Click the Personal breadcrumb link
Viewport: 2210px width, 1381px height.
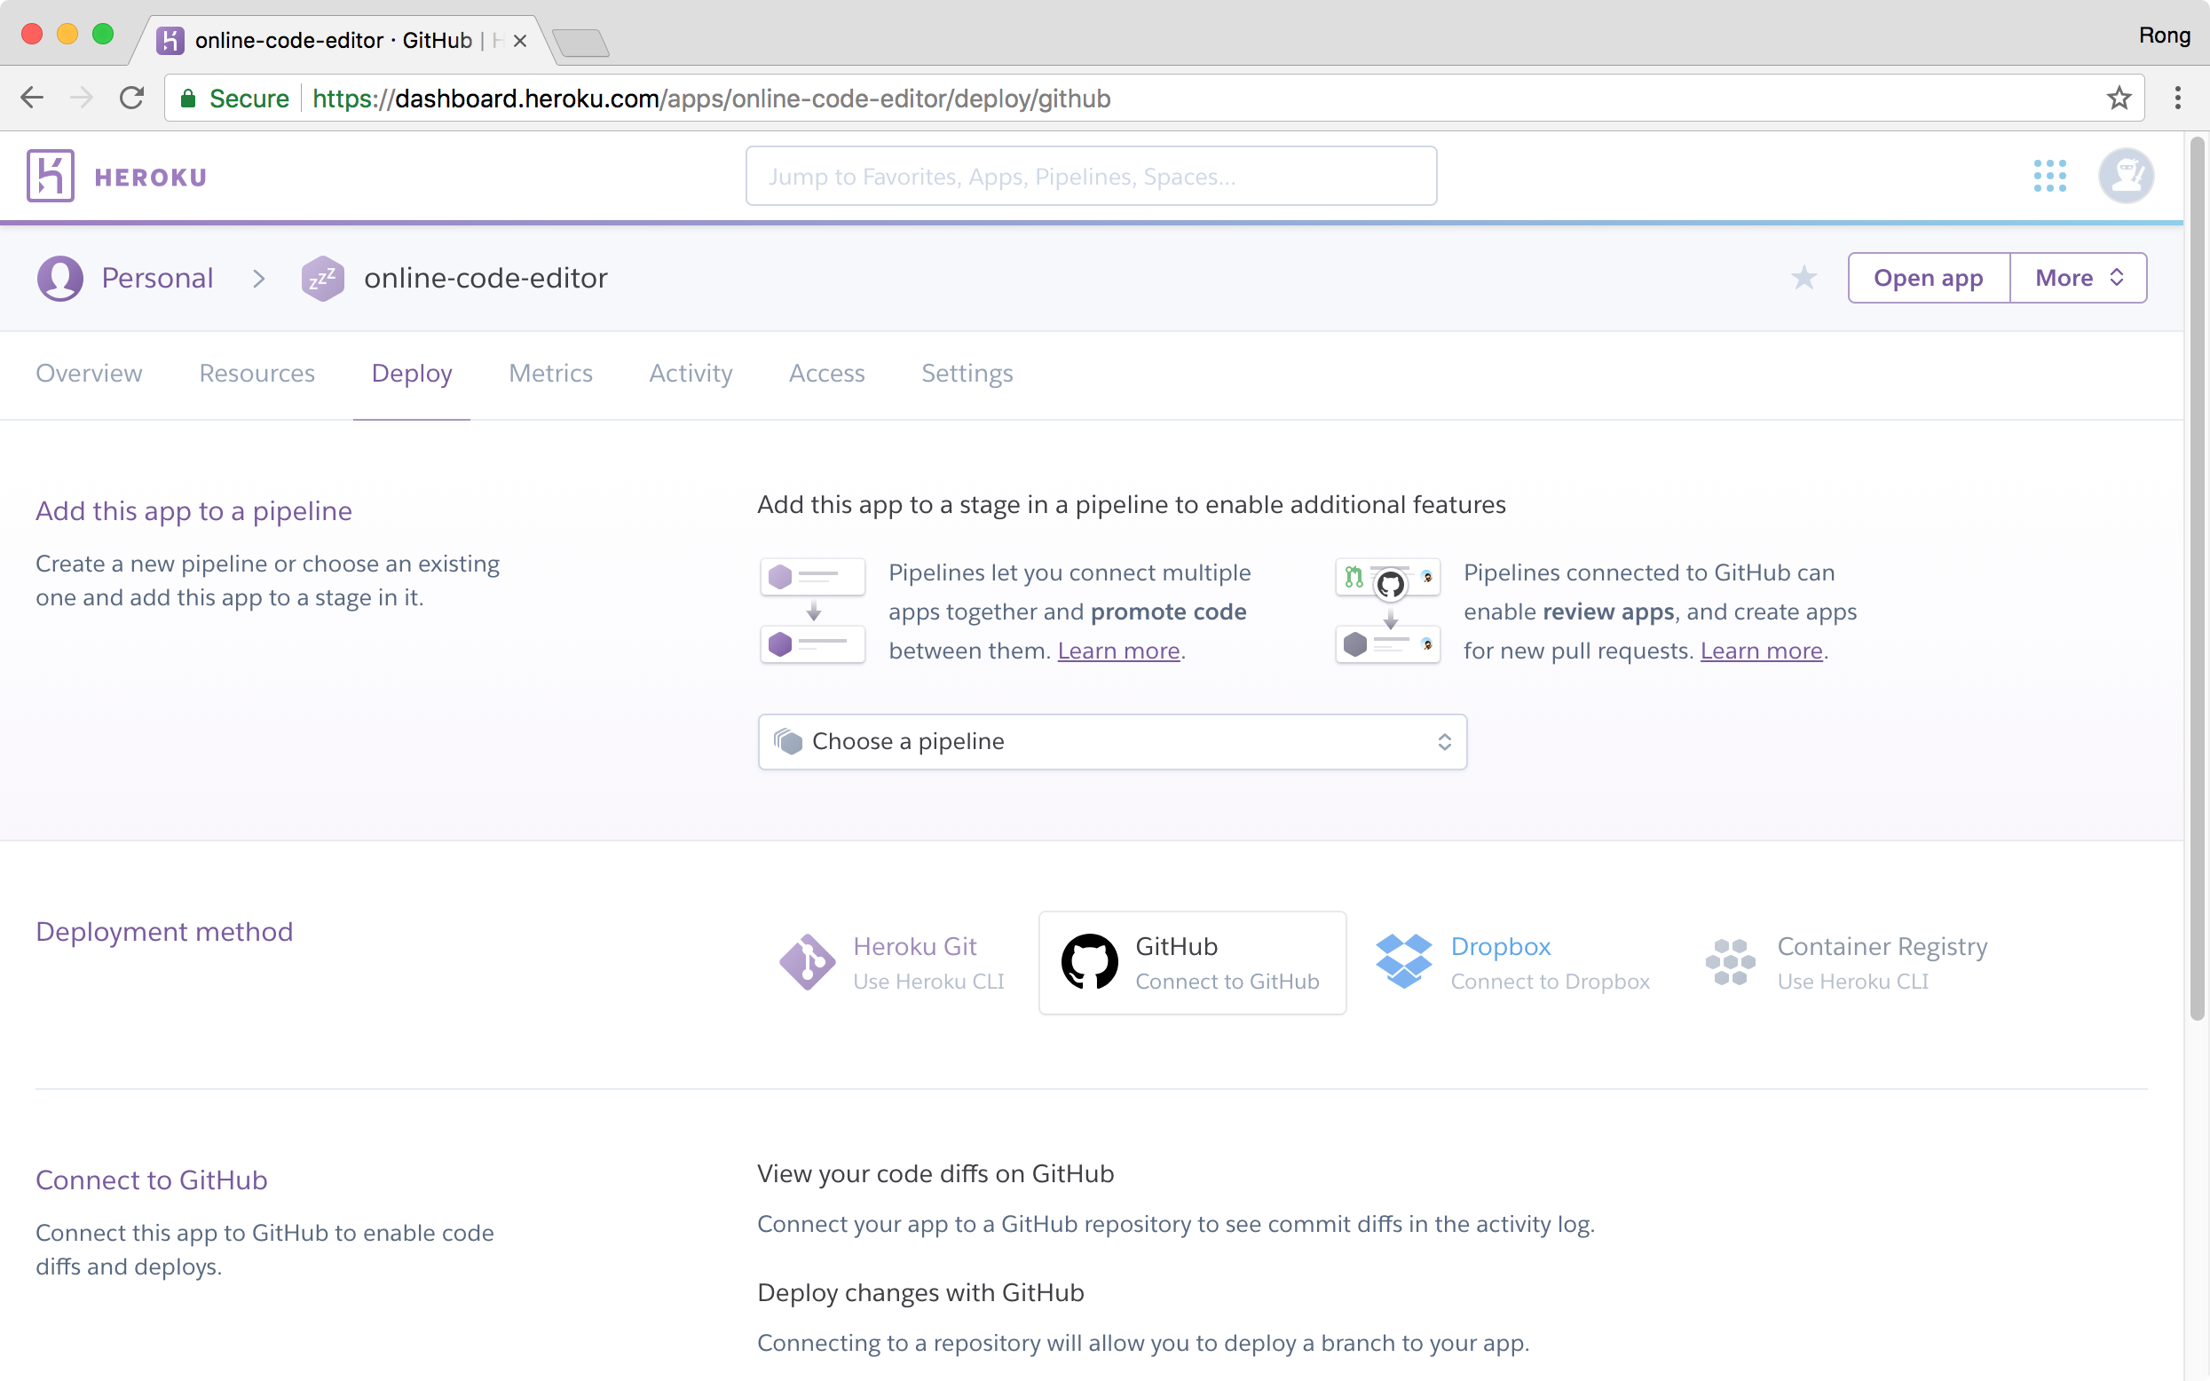pyautogui.click(x=157, y=278)
